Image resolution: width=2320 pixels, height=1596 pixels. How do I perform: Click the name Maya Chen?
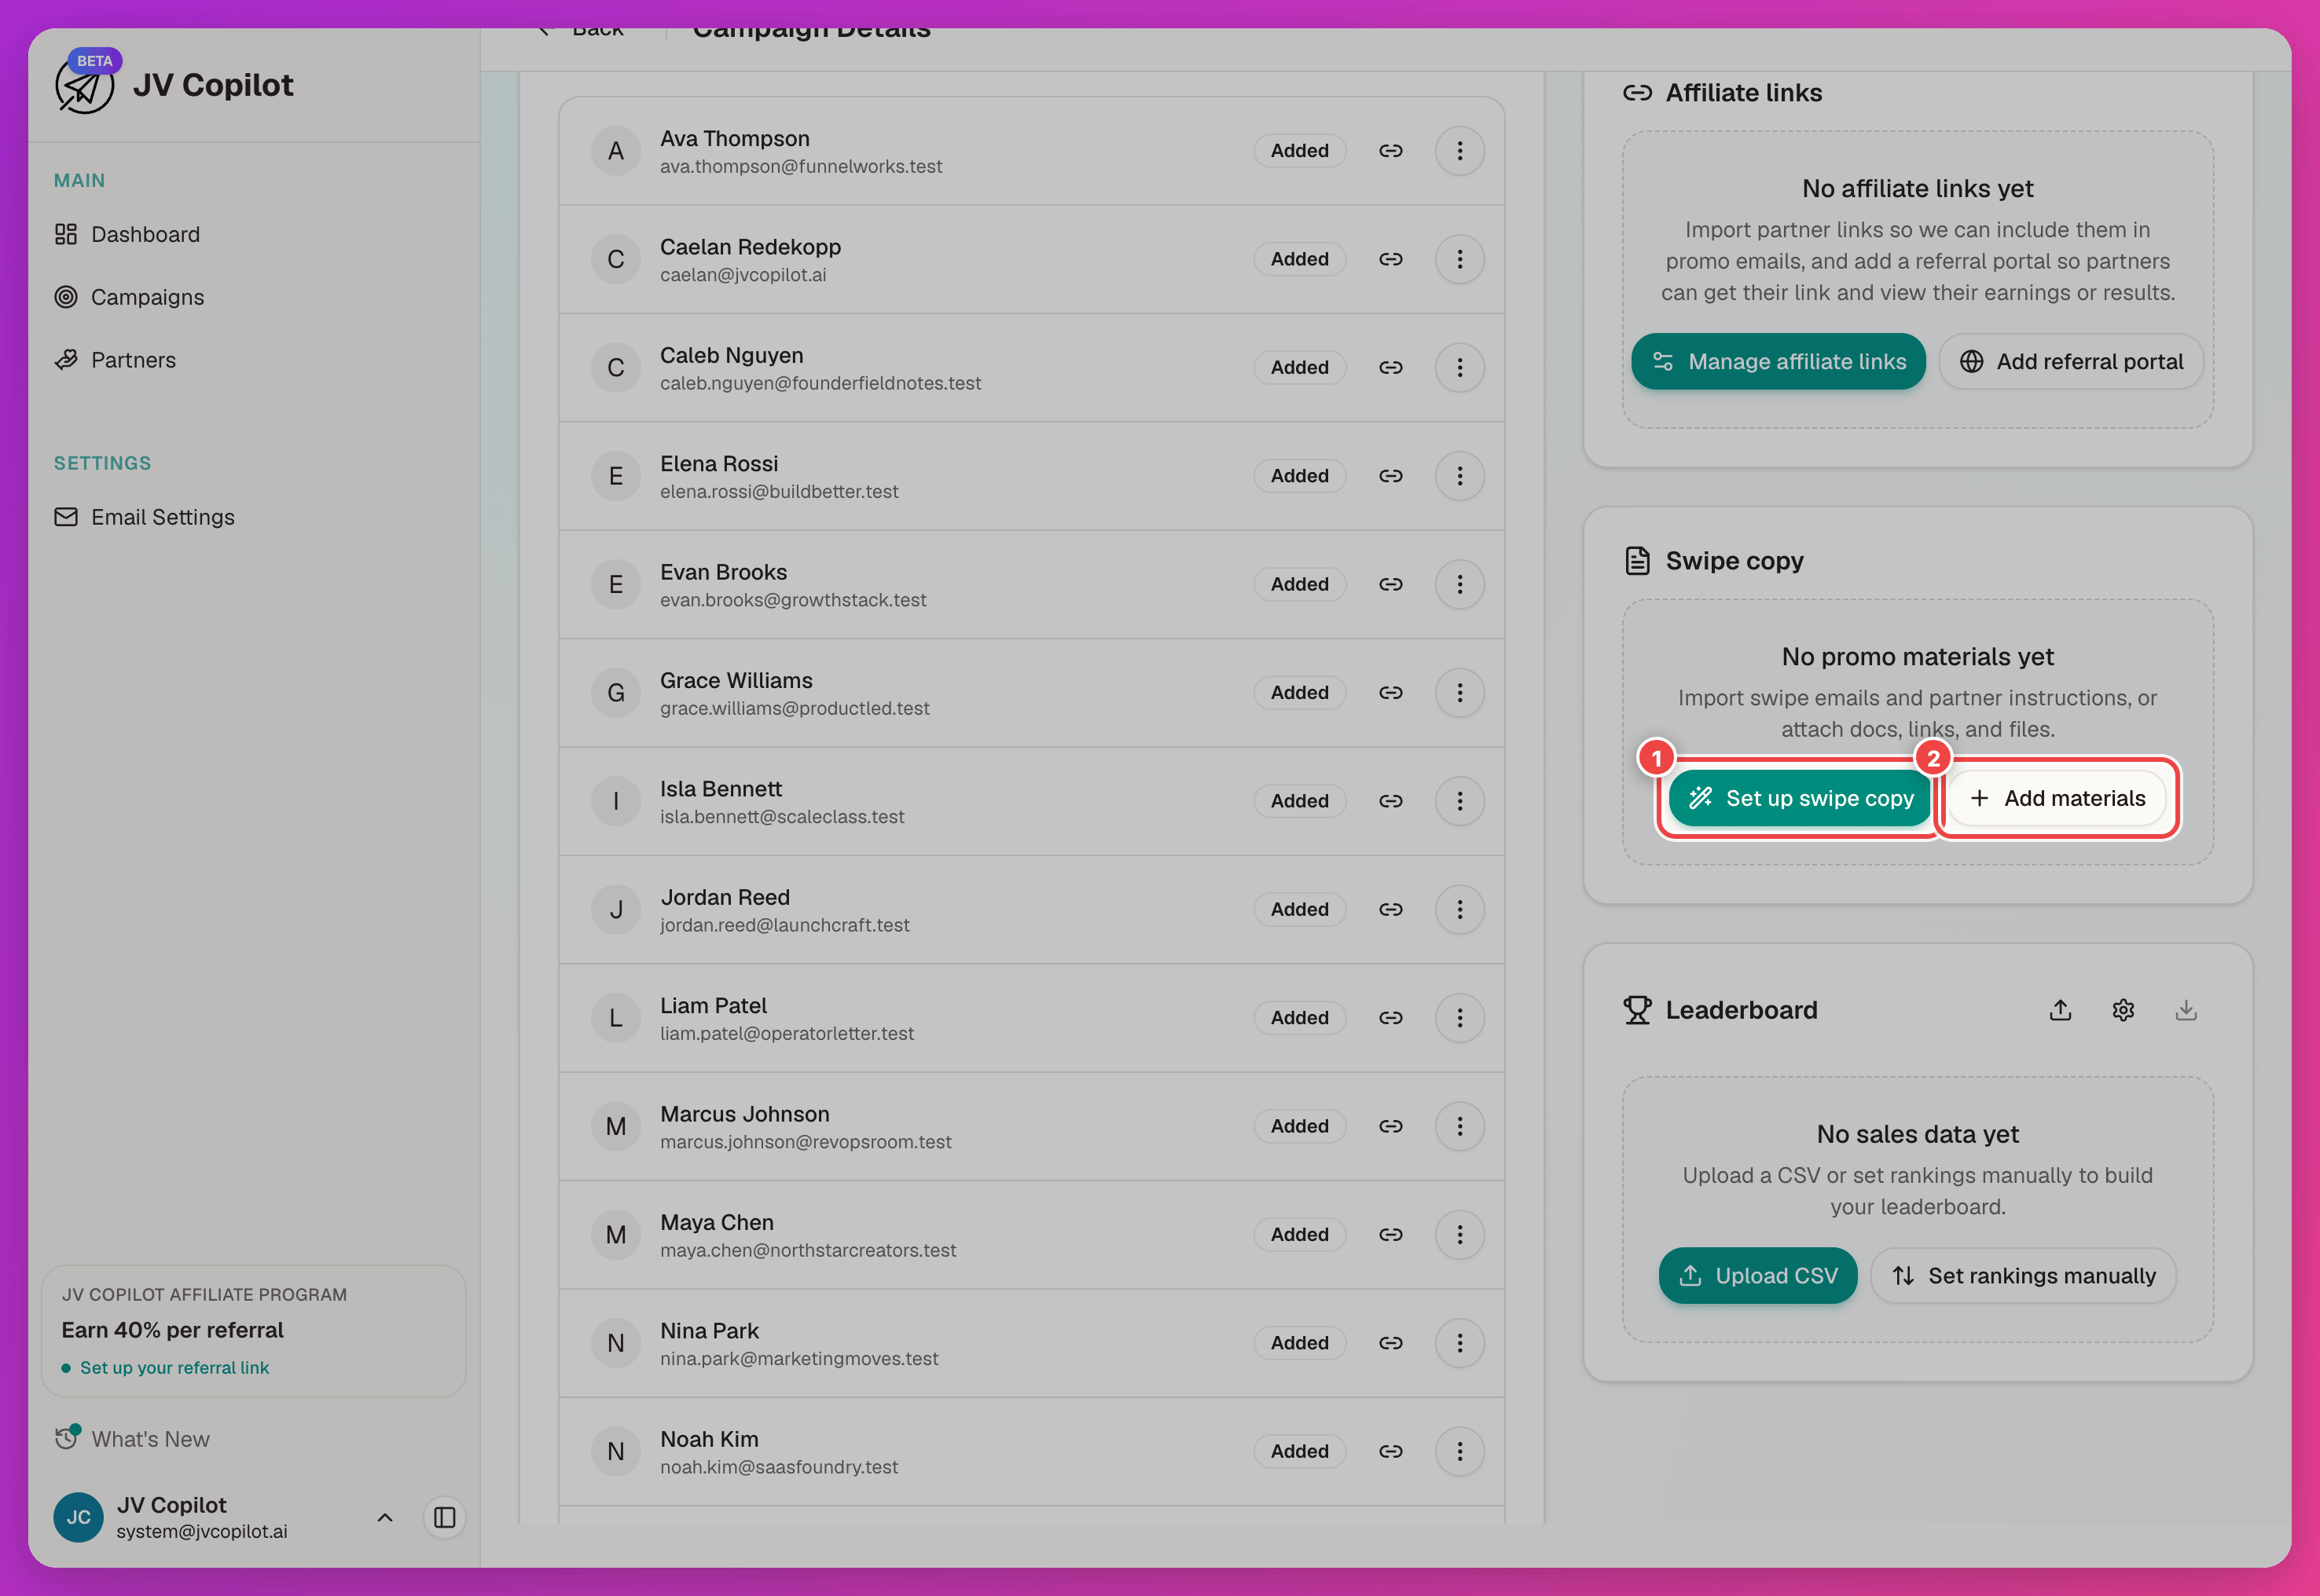pyautogui.click(x=716, y=1222)
